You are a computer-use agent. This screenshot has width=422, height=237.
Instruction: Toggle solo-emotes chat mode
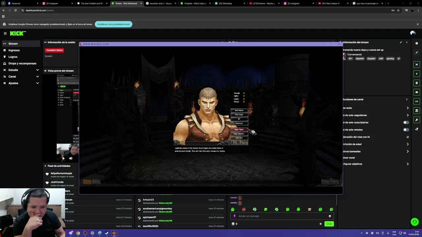tap(406, 130)
